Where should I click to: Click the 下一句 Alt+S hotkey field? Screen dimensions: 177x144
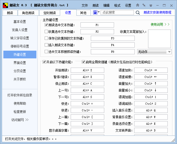coord(87,97)
